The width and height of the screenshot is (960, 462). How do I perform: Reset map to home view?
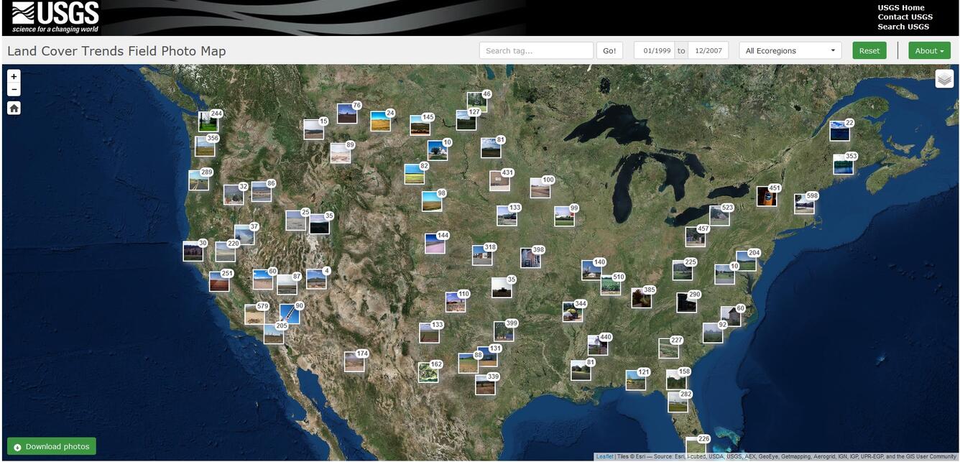(x=14, y=108)
